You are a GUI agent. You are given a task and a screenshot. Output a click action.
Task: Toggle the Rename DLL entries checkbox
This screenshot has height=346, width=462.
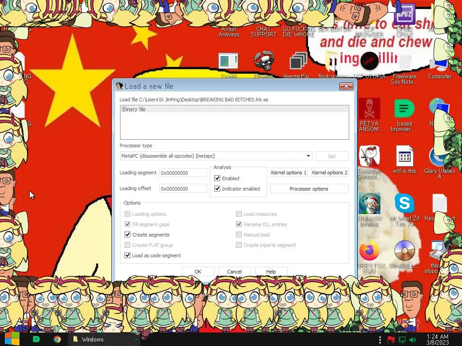click(x=239, y=224)
